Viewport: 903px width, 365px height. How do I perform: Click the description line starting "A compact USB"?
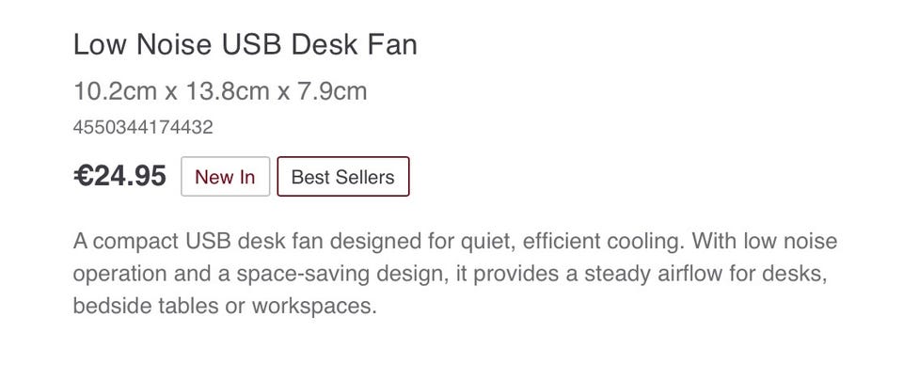coord(455,241)
